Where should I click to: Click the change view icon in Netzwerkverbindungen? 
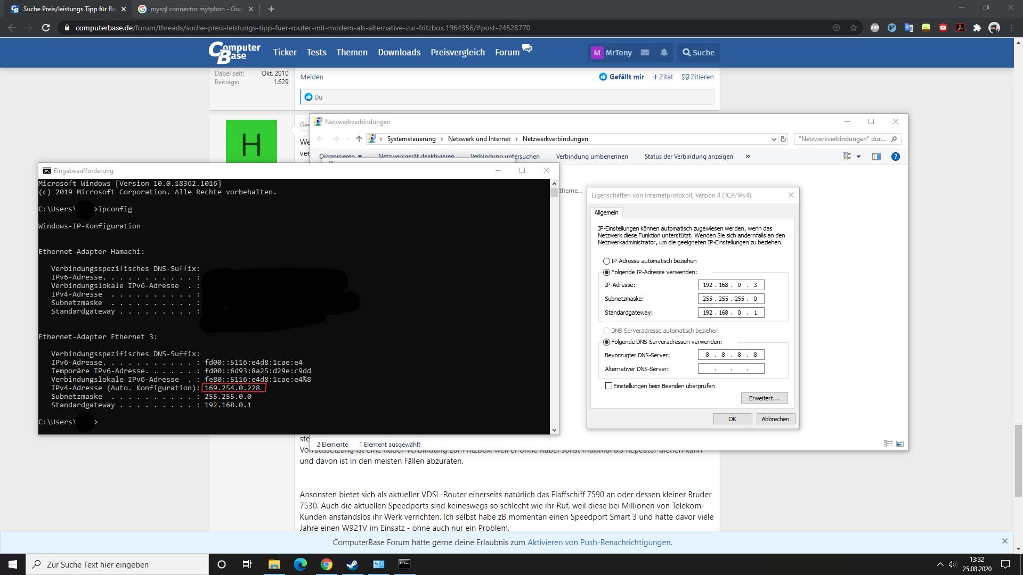847,157
